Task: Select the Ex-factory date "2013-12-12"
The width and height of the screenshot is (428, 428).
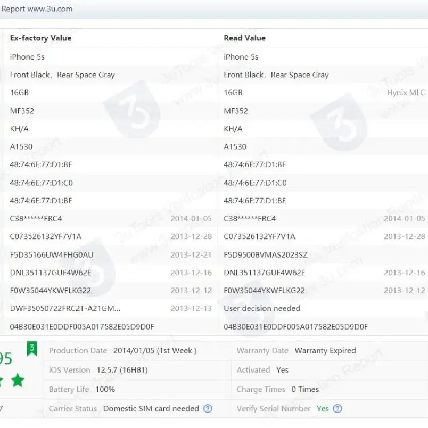Action: pyautogui.click(x=191, y=291)
